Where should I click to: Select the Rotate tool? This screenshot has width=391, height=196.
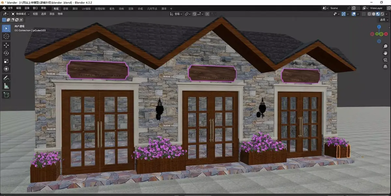pos(7,53)
